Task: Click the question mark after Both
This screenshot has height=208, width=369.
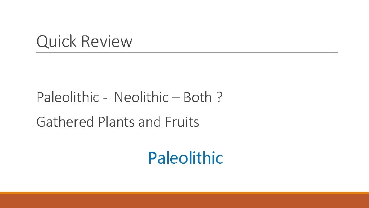Action: coord(219,97)
